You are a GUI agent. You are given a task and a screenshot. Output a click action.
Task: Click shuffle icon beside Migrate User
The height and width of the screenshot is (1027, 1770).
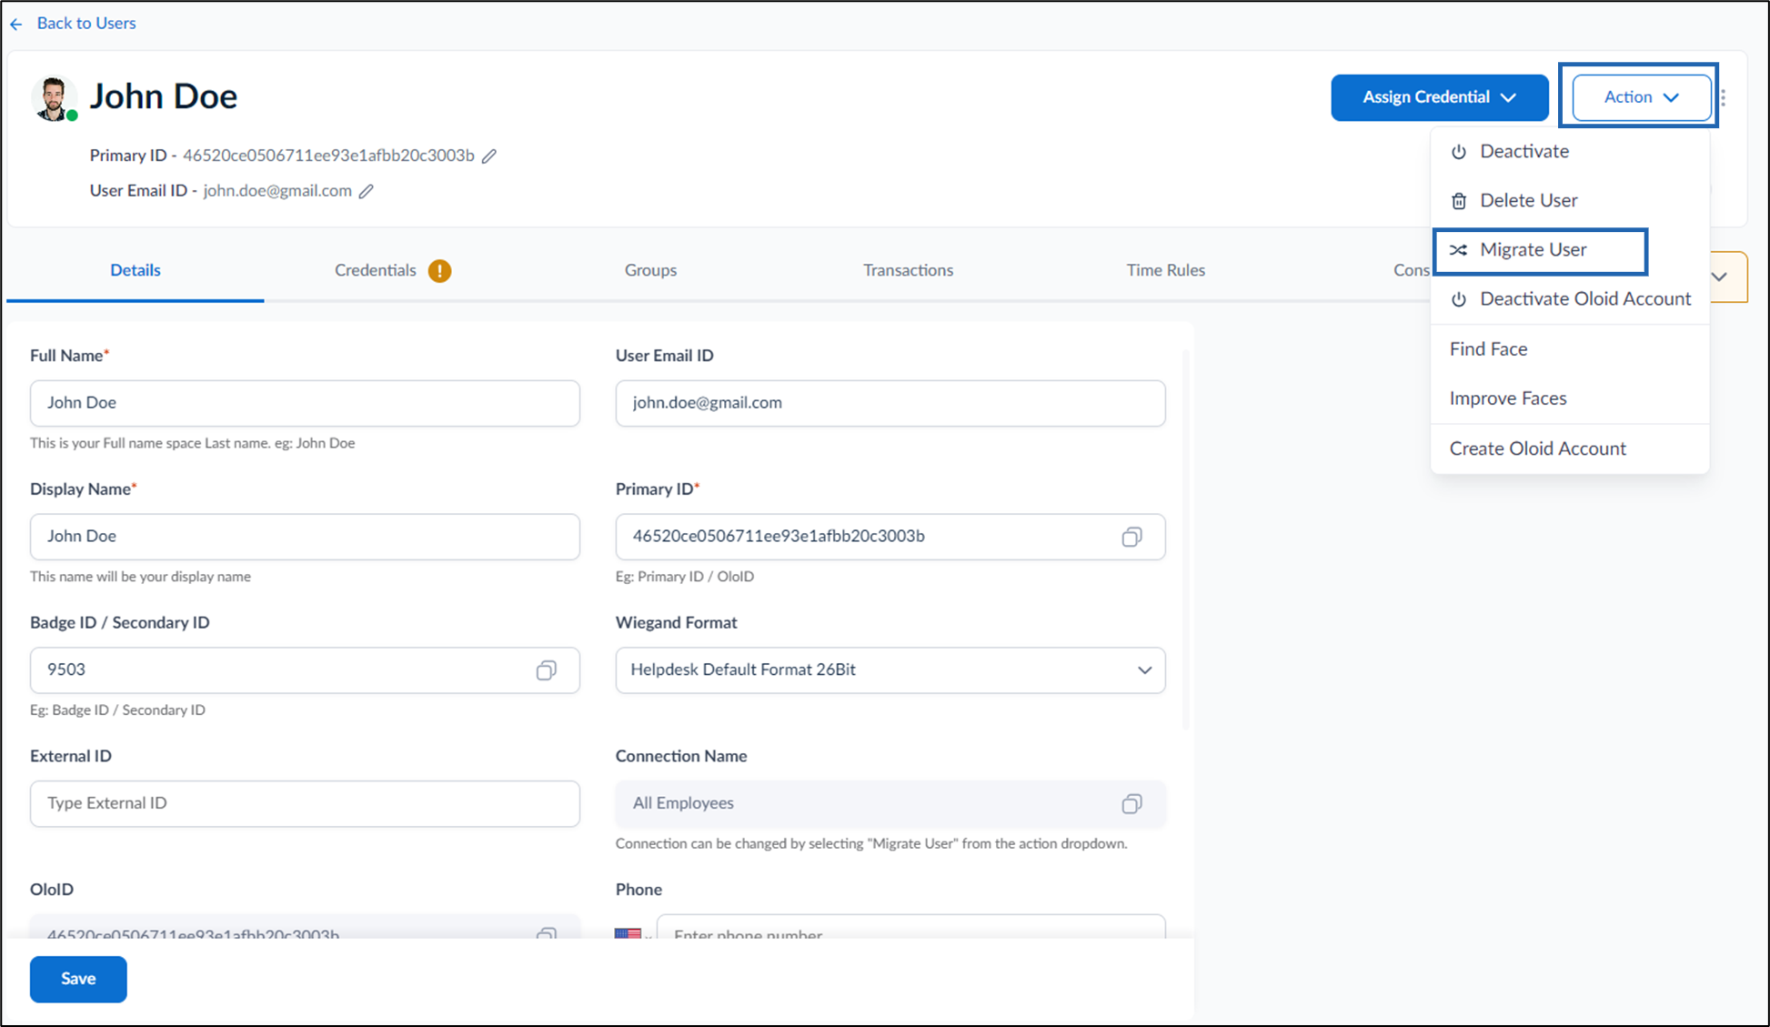(x=1459, y=250)
